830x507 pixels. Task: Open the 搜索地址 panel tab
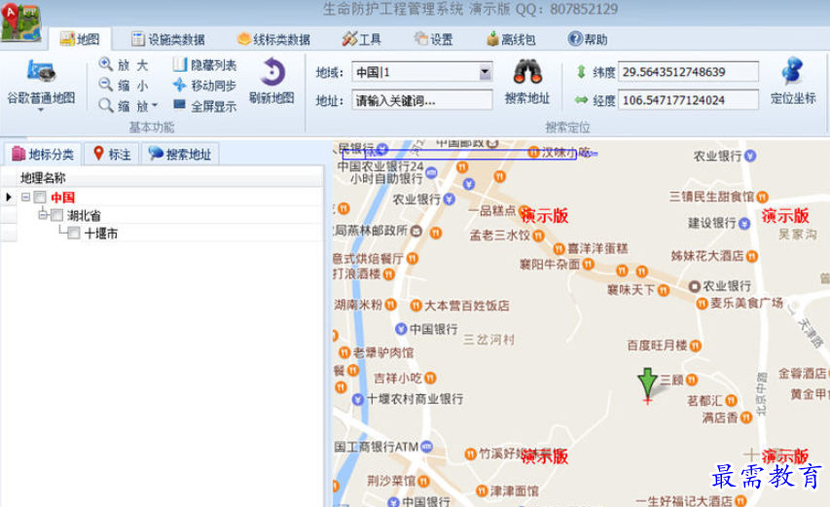tap(180, 154)
